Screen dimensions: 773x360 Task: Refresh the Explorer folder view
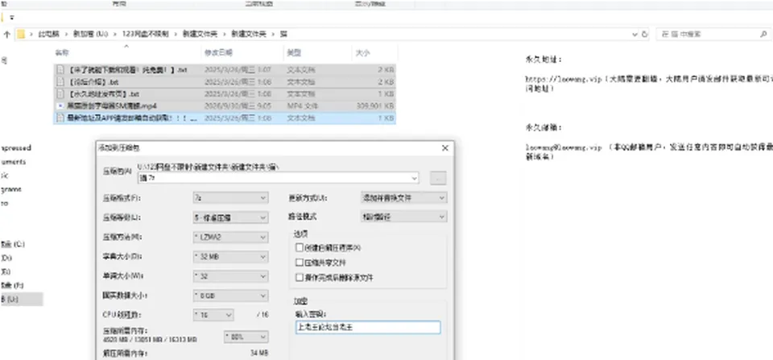pos(645,34)
